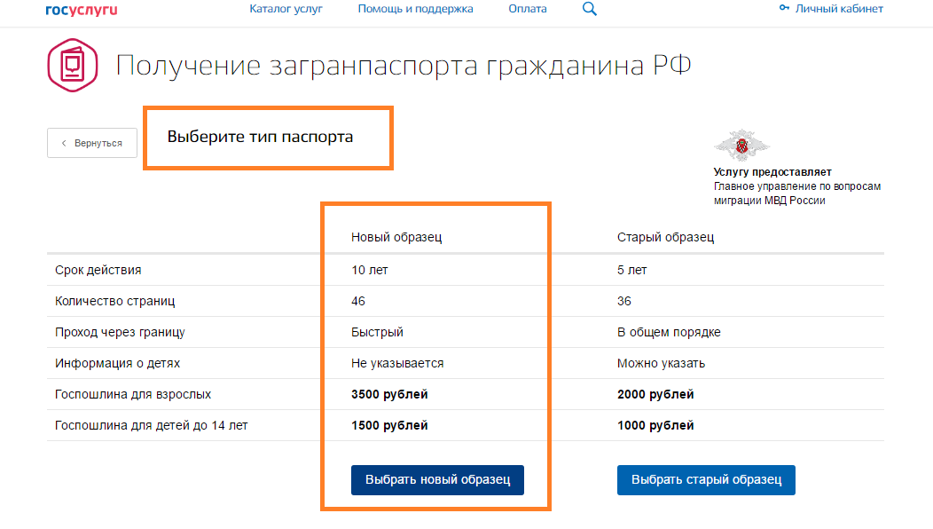933x529 pixels.
Task: Click the page title Получение загранпаспорта
Action: (x=403, y=66)
